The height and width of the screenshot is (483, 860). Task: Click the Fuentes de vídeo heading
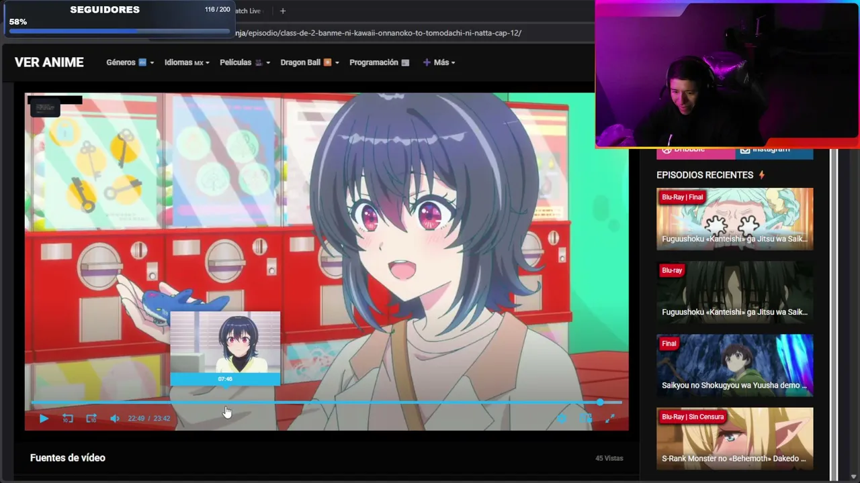pyautogui.click(x=68, y=458)
